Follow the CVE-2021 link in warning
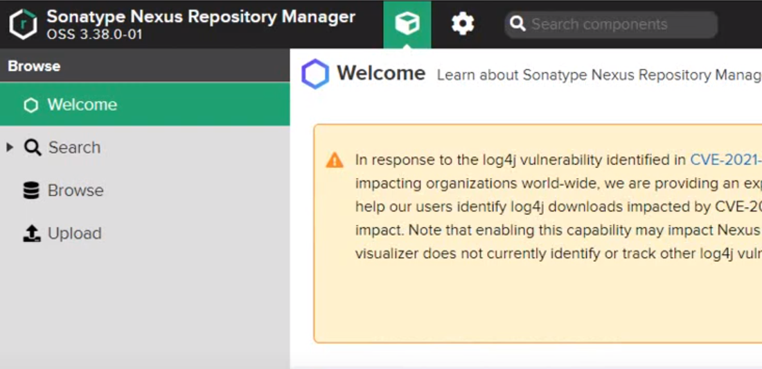762x369 pixels. 725,160
